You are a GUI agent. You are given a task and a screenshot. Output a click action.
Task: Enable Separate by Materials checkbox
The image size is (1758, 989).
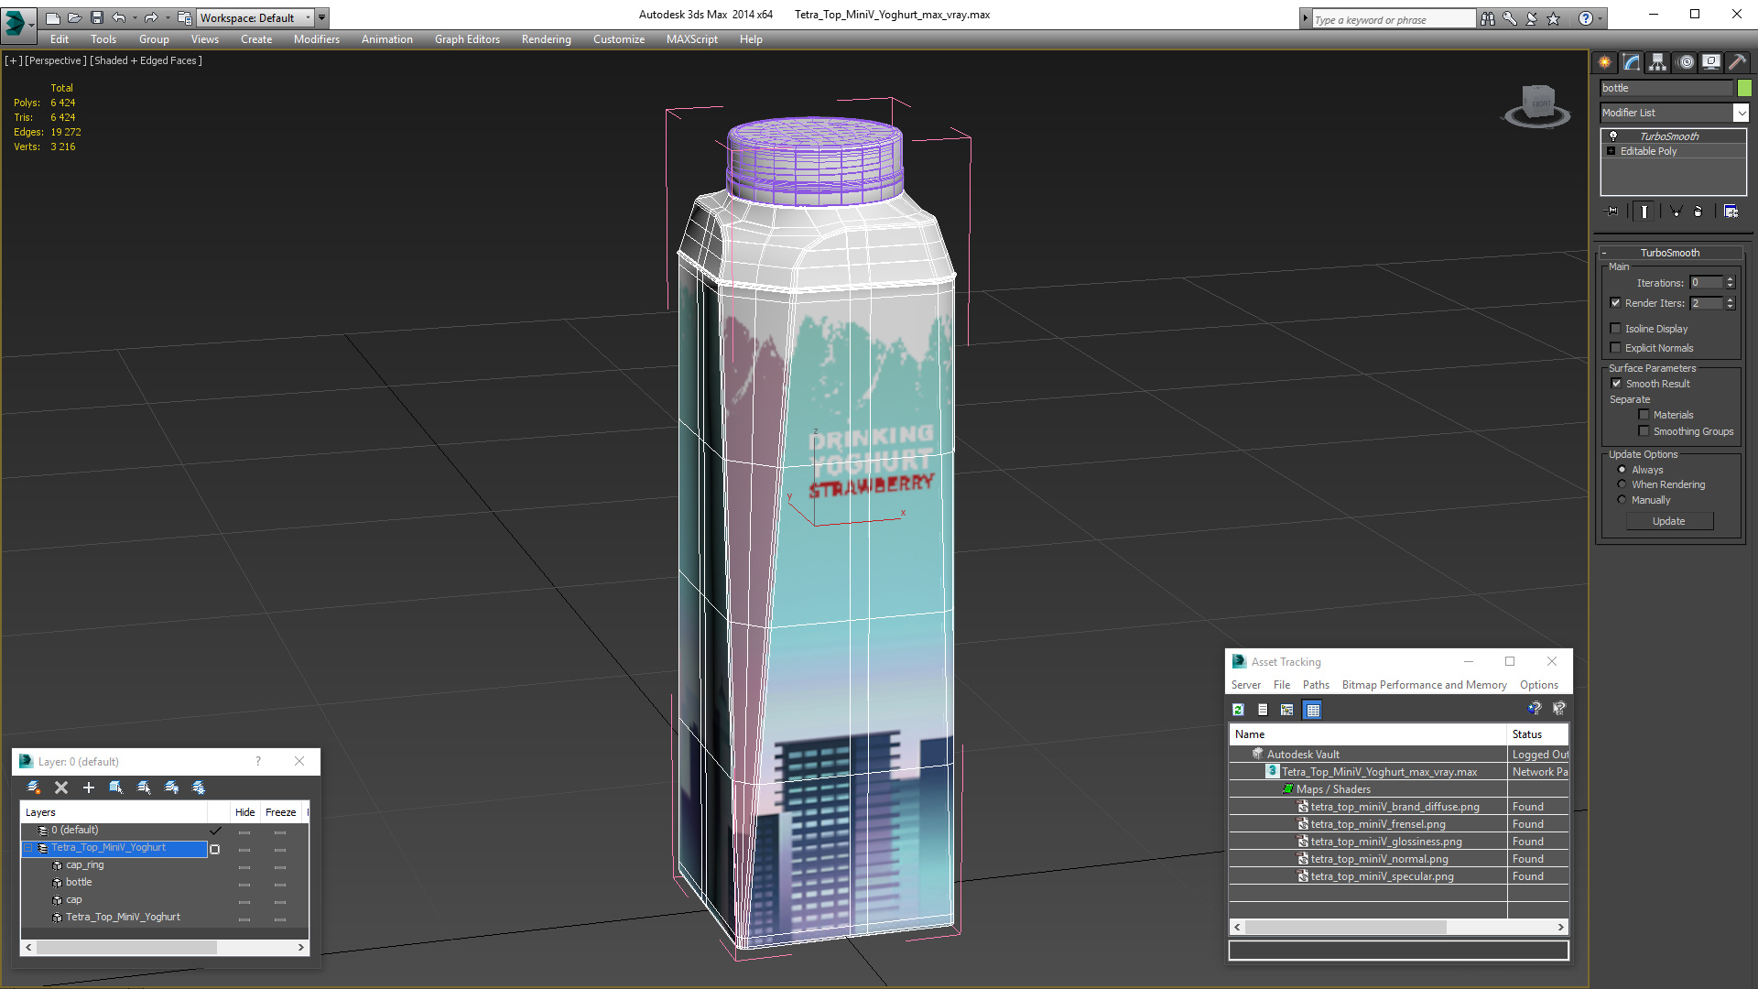[1644, 415]
